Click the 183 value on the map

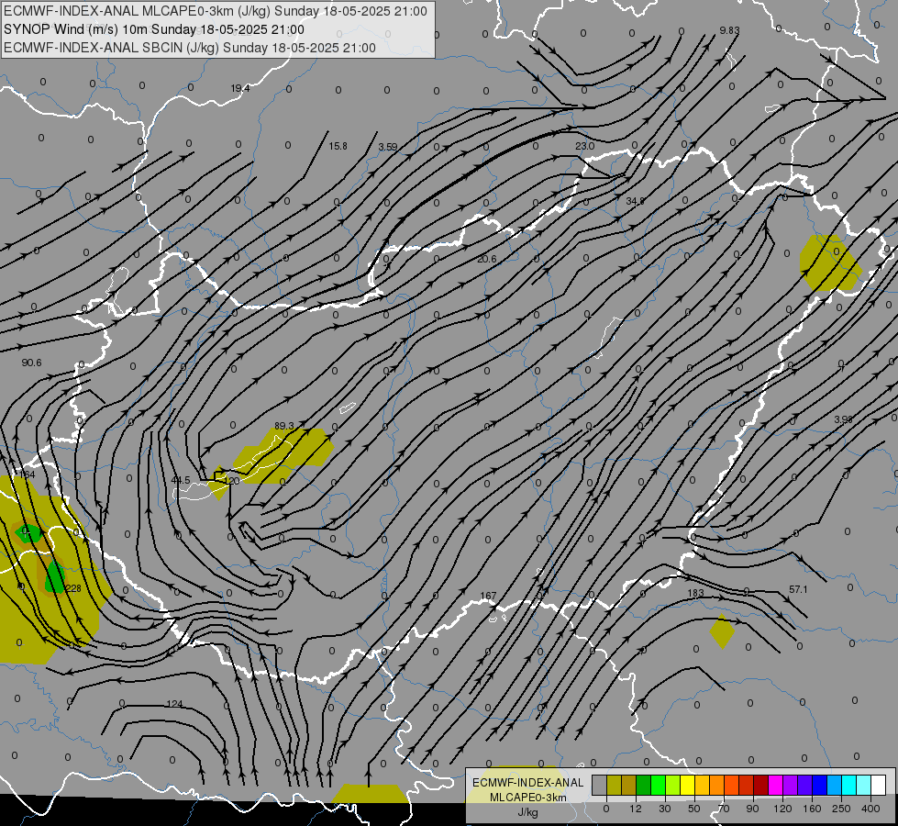[695, 593]
